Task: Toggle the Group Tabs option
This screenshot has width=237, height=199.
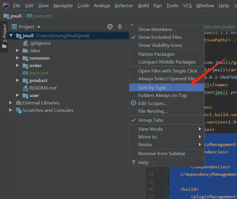Action: [x=150, y=120]
